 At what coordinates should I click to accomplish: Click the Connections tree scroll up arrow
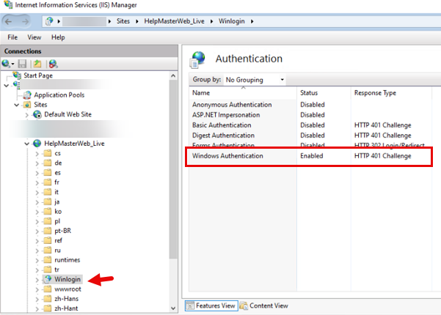click(173, 75)
